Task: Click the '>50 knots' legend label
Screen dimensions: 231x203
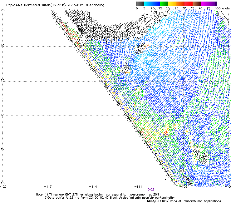Action: click(222, 8)
